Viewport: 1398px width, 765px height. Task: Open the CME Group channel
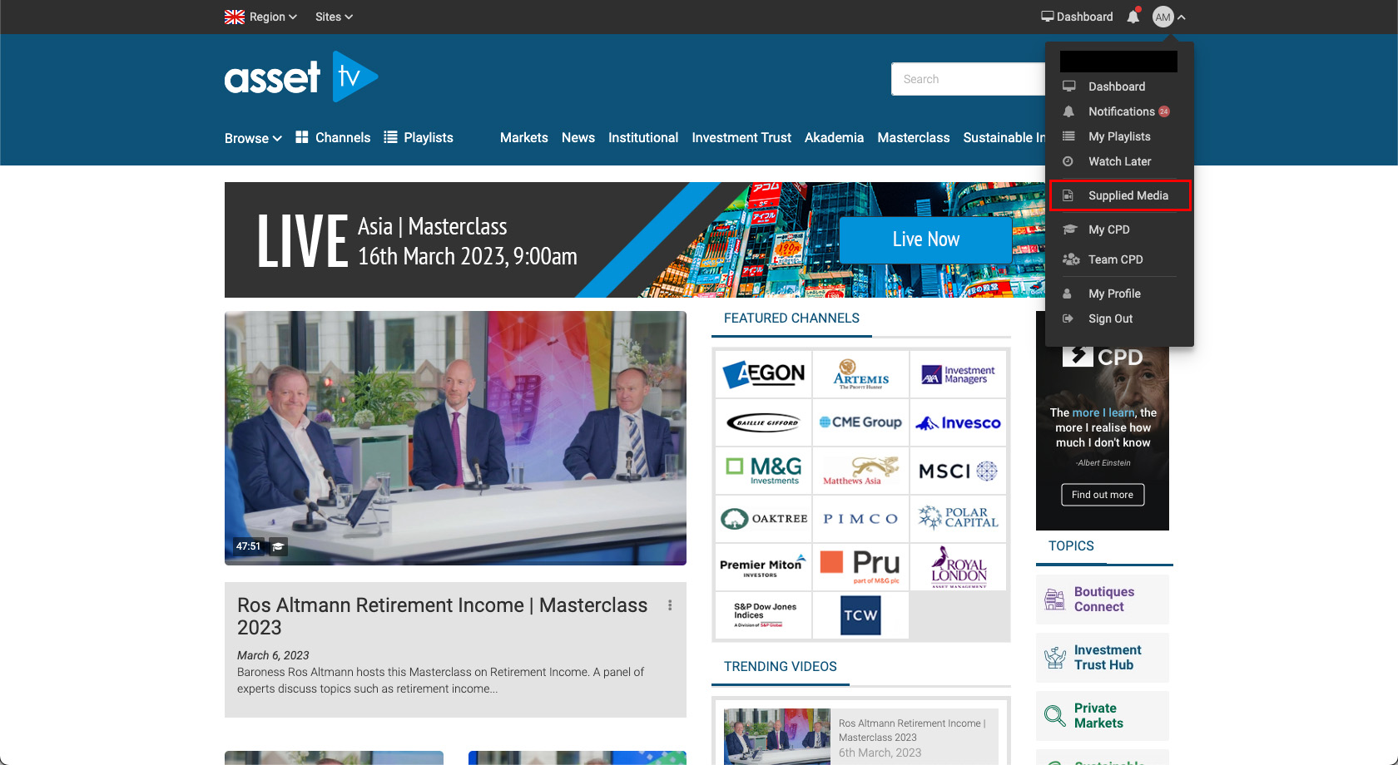(860, 422)
